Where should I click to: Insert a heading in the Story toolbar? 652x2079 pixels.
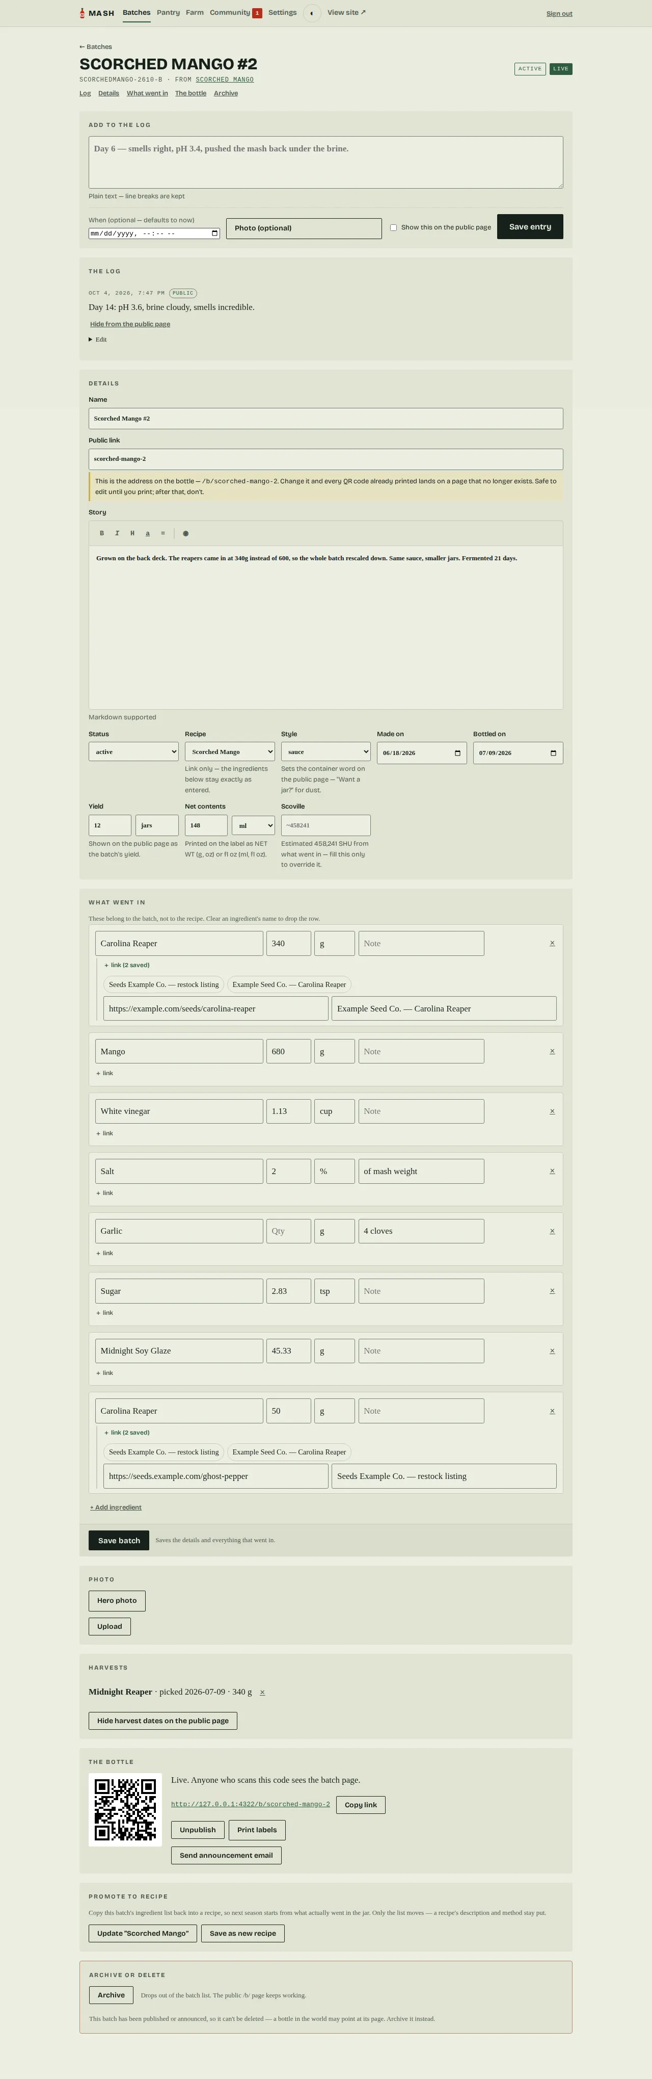point(132,533)
